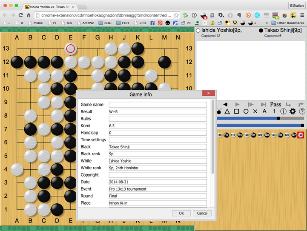Click the previous move arrow button
The image size is (307, 231).
click(225, 104)
